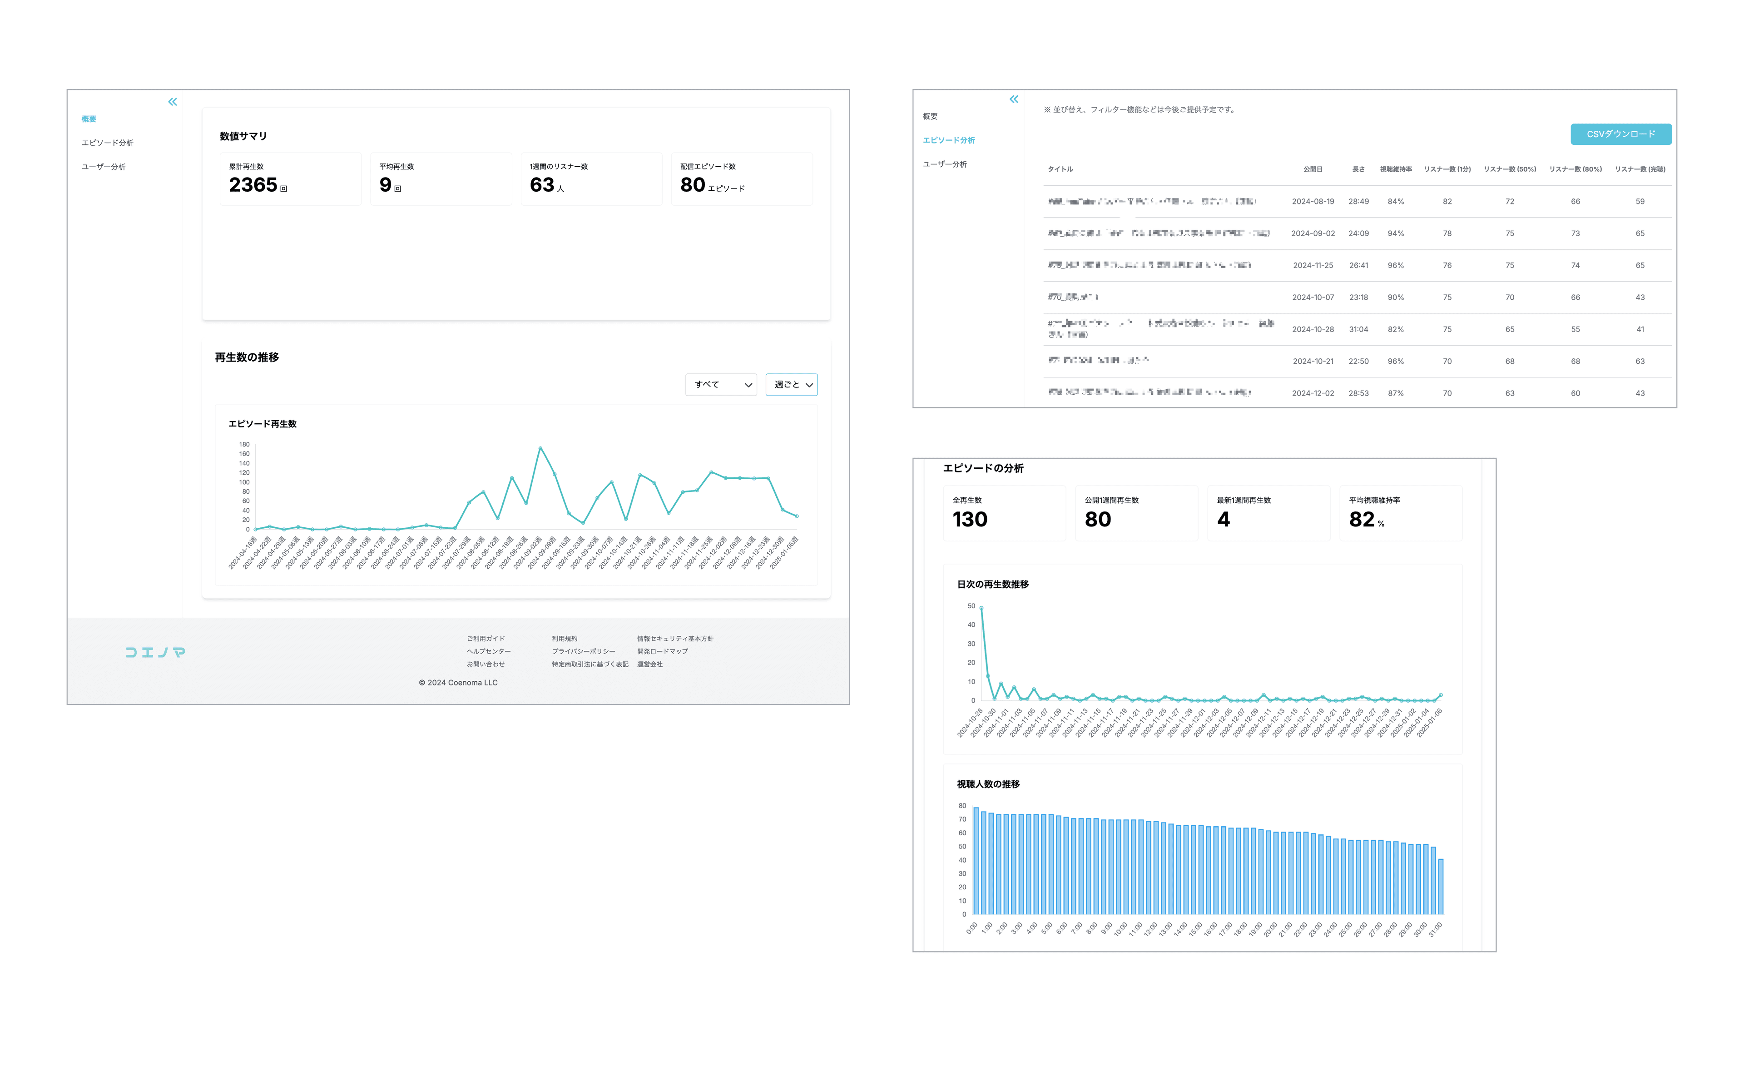Click the 視聴維持率 column header
Screen dimensions: 1744x1086
click(x=1395, y=169)
